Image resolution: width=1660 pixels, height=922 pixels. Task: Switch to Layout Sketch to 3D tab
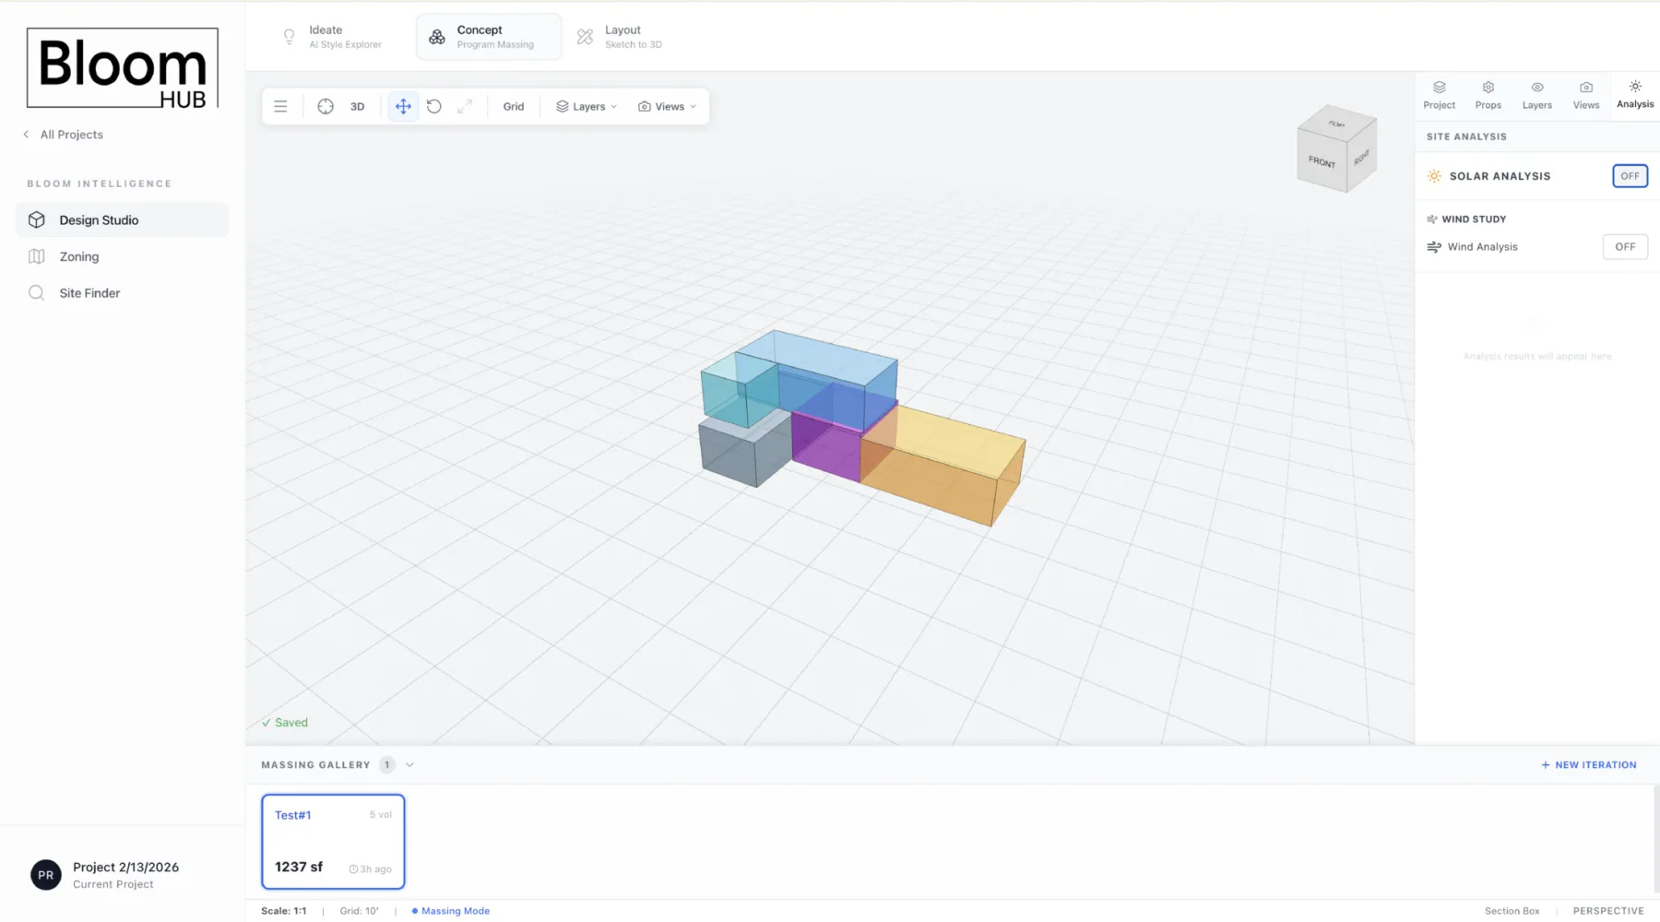coord(621,37)
